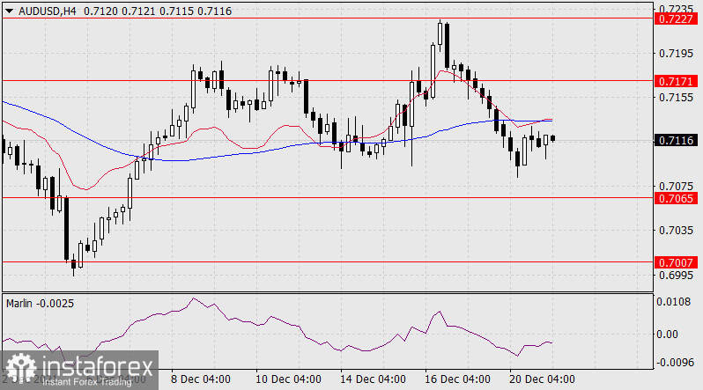This screenshot has width=703, height=390.
Task: Click the 0.7235 price axis value
Action: [675, 7]
